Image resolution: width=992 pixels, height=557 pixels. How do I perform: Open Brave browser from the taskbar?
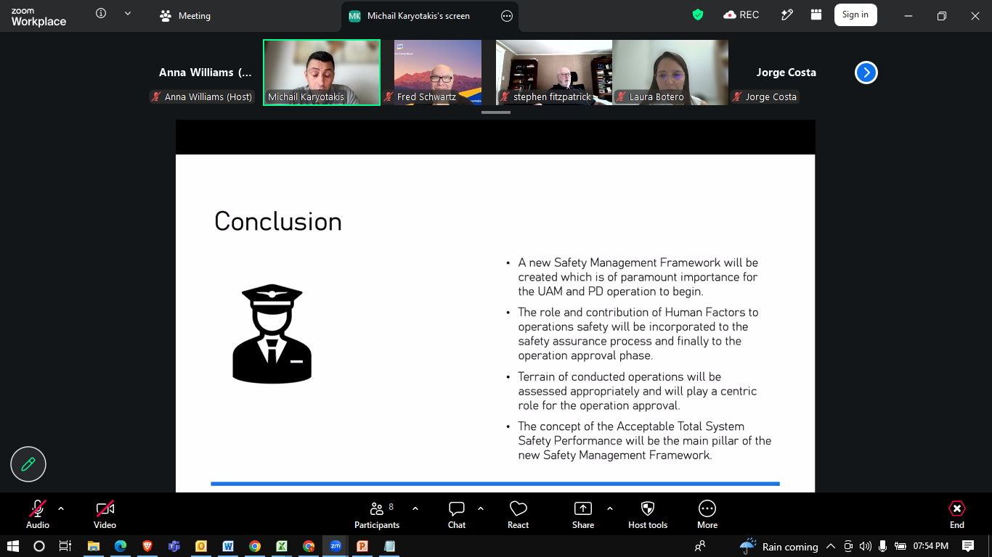click(147, 546)
